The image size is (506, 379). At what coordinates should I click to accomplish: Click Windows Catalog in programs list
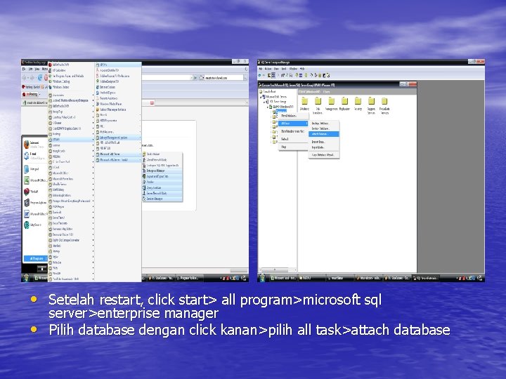click(71, 81)
